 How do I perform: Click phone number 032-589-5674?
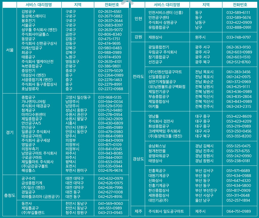tap(239, 18)
